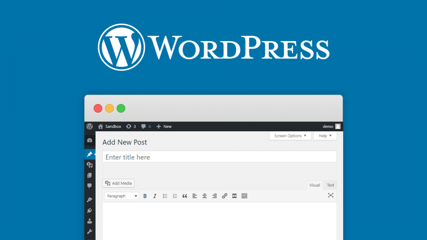Click the user avatar next to demo
Screen dimensions: 427x240
point(338,126)
